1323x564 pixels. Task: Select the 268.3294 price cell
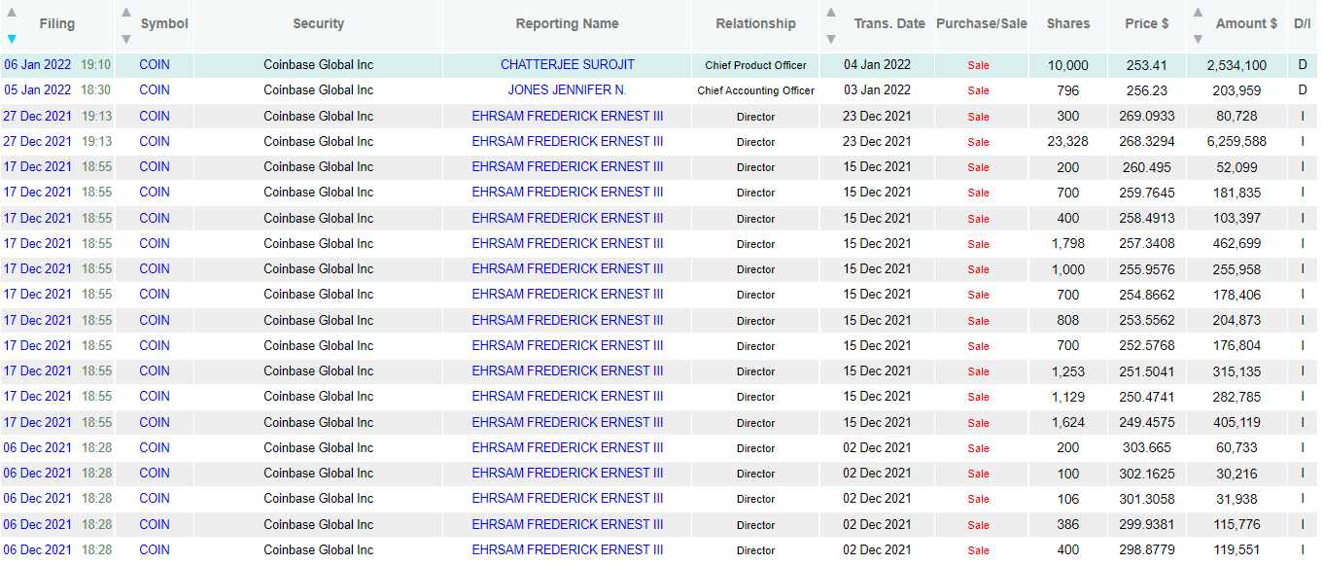(1147, 141)
